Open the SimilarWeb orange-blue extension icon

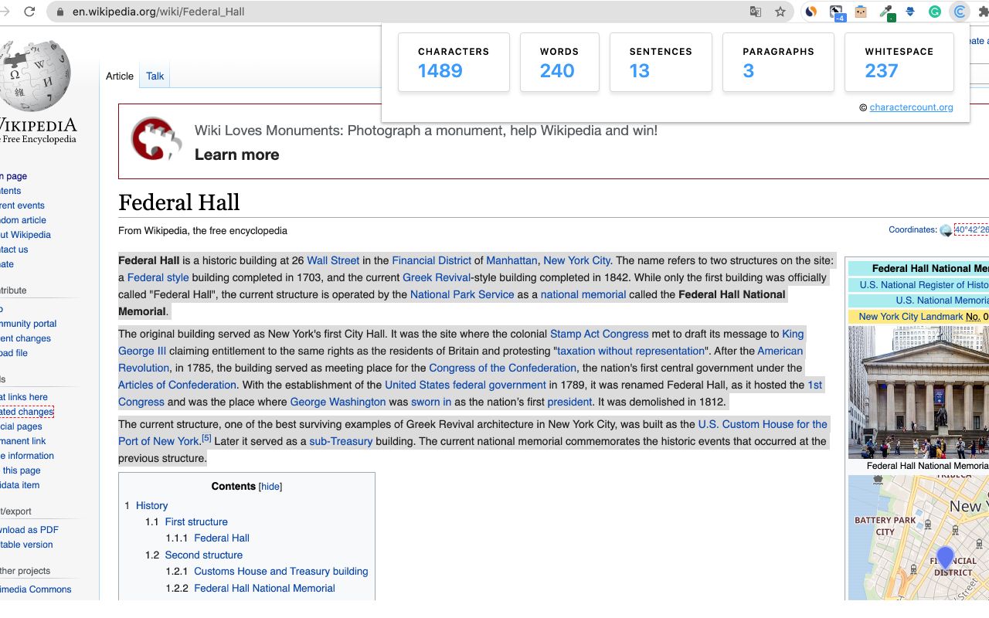[x=811, y=12]
